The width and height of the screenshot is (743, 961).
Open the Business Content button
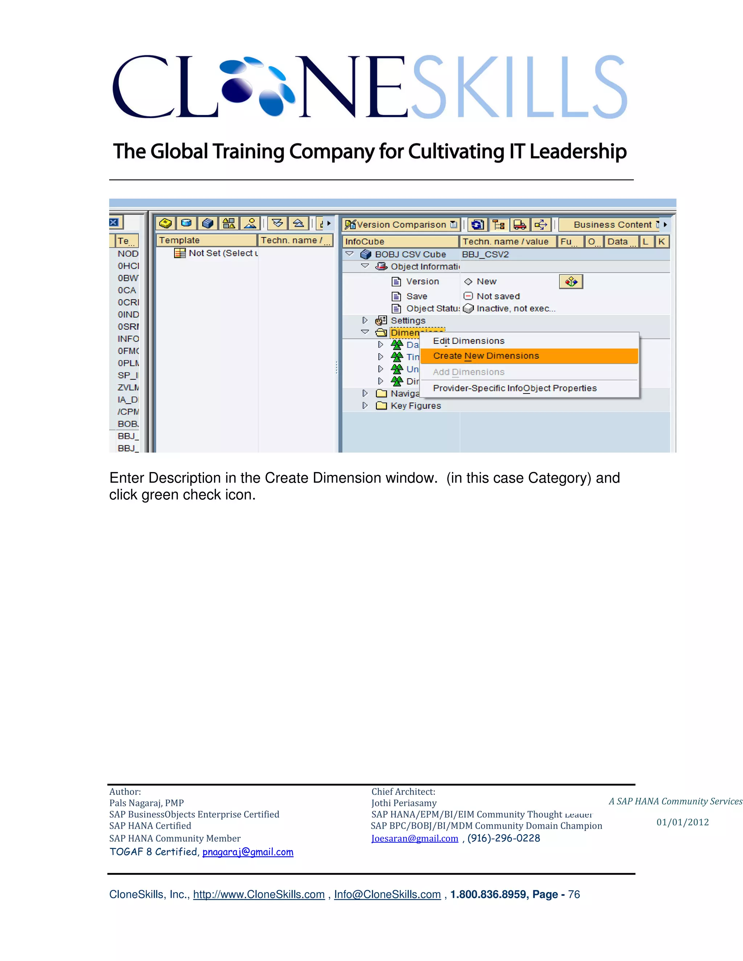[609, 224]
